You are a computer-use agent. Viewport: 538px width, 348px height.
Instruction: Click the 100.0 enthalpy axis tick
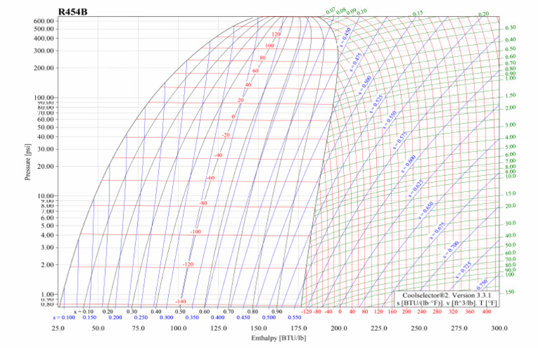coord(179,328)
